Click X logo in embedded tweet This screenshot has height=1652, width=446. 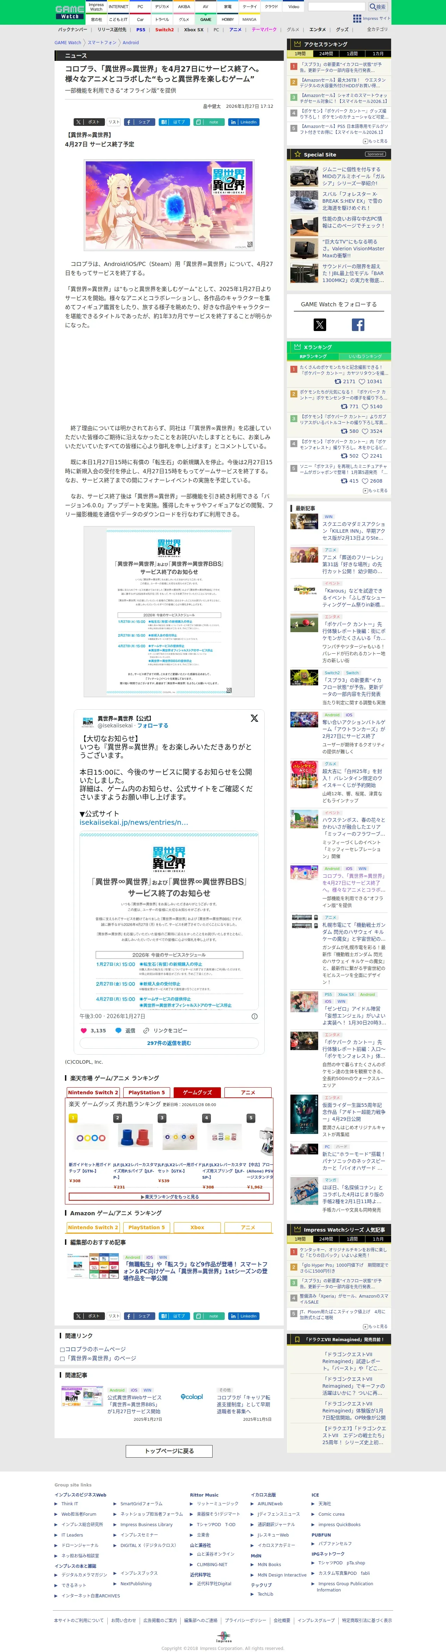pyautogui.click(x=254, y=718)
